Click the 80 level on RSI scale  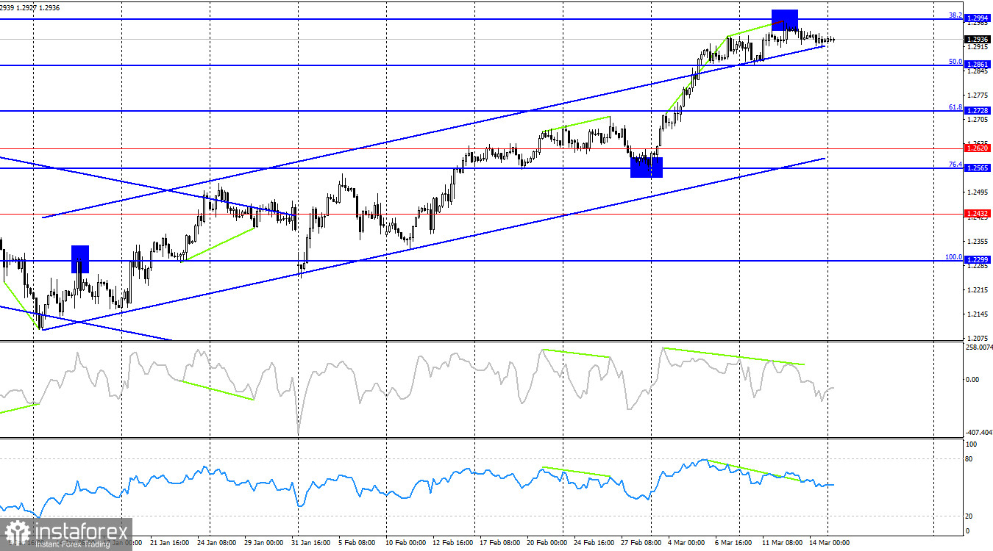[970, 459]
